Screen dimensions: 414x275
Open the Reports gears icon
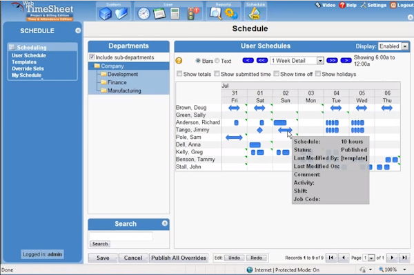[x=231, y=14]
